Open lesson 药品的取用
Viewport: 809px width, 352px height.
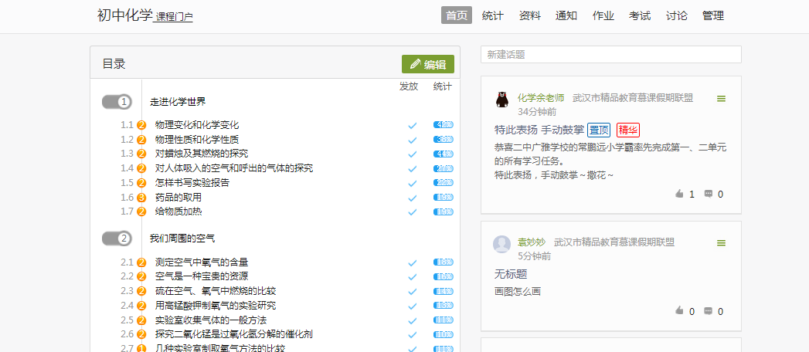178,198
